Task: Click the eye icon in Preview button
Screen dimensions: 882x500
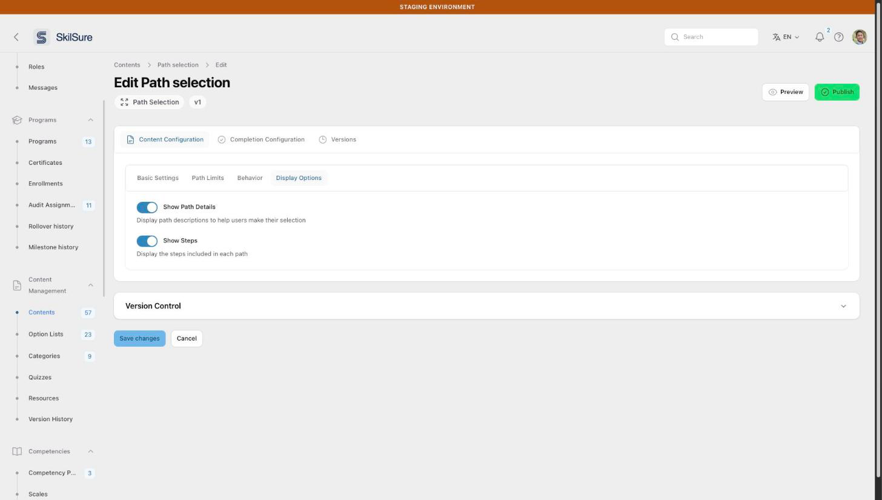Action: pos(772,92)
